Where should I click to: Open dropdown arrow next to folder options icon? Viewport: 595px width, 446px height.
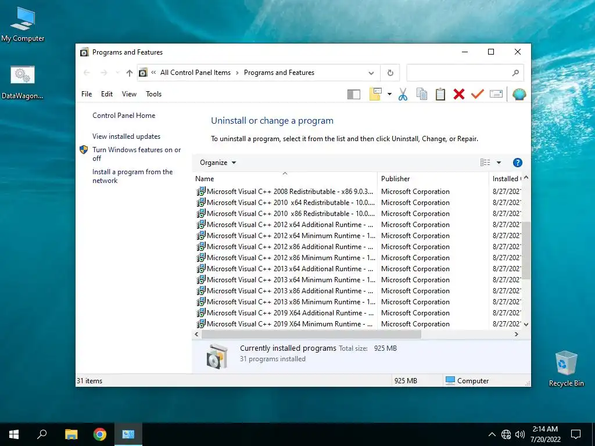click(389, 94)
